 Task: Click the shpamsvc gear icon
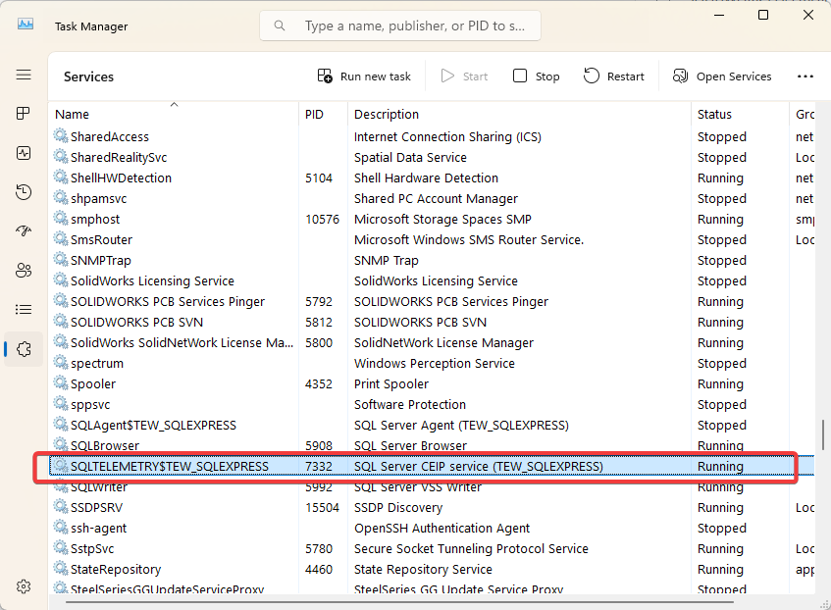tap(61, 198)
